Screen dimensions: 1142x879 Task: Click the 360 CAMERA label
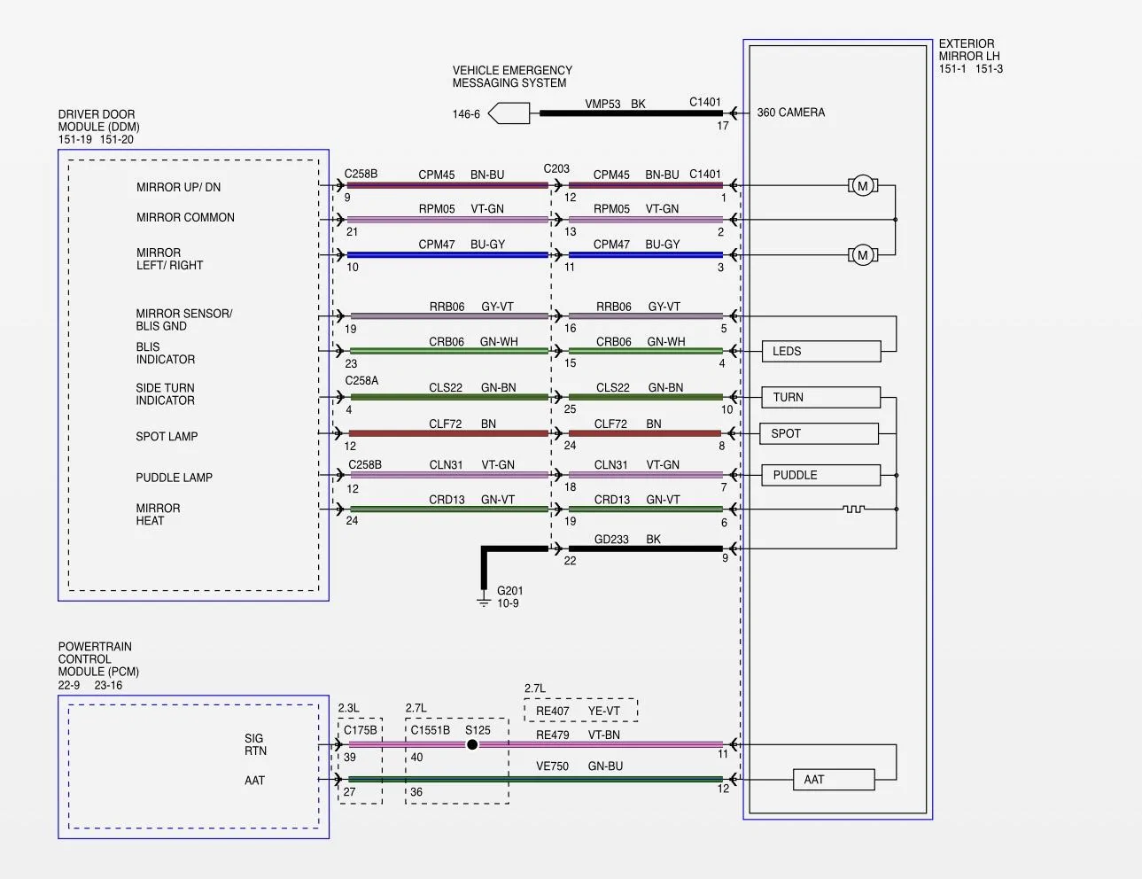(790, 113)
